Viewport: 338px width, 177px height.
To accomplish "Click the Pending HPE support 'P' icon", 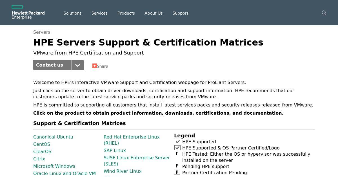I will tap(177, 166).
